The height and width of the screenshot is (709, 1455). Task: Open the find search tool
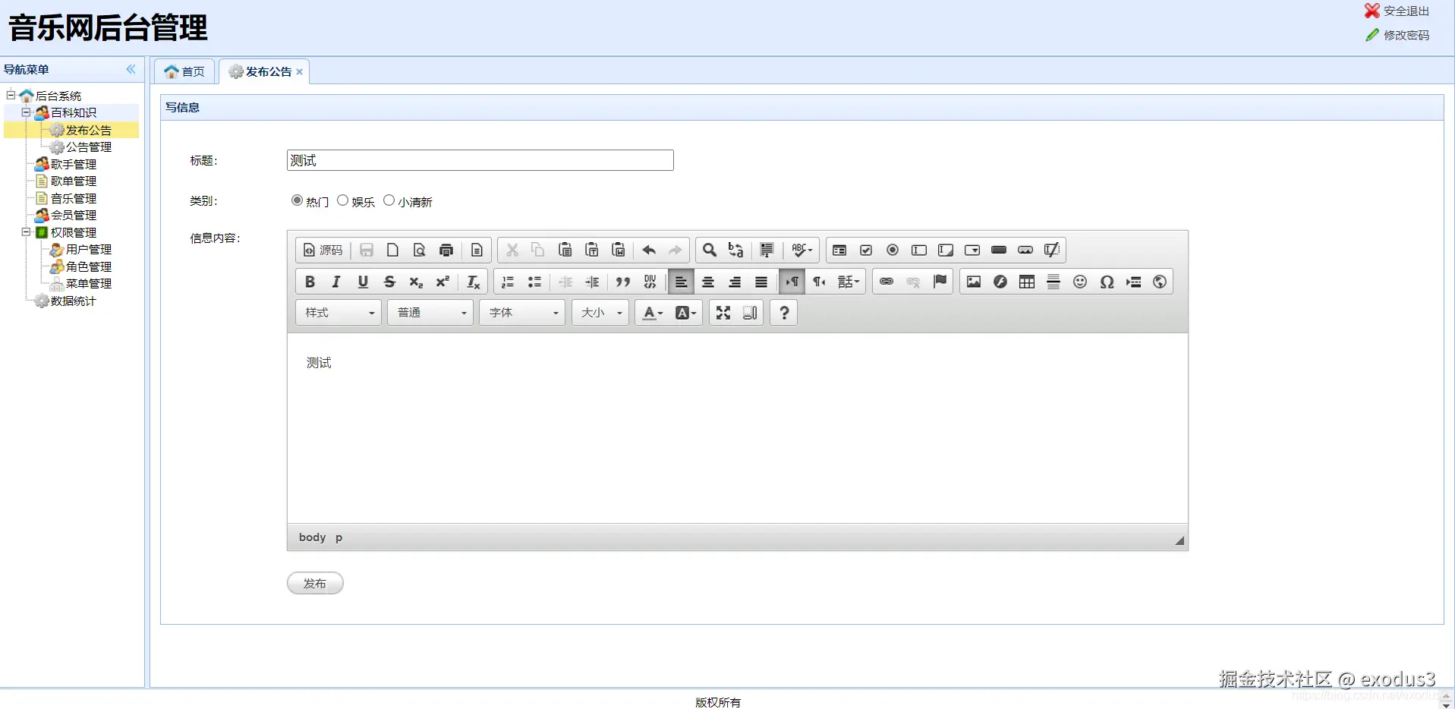pos(709,250)
